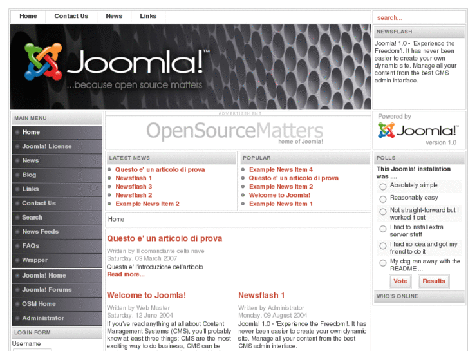Open Wrapper in the Main Menu
The image size is (468, 351).
(x=57, y=260)
